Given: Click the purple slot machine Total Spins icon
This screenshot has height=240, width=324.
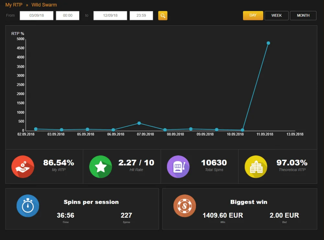Looking at the screenshot, I should click(178, 167).
